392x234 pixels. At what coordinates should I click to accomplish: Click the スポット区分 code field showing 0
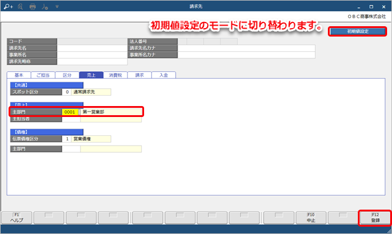[67, 92]
